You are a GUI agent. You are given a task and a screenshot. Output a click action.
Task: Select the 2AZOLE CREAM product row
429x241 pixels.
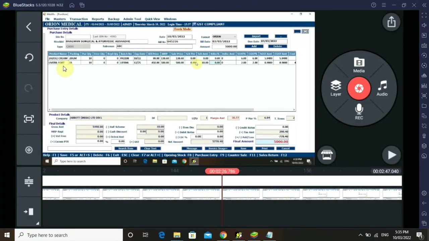[172, 58]
